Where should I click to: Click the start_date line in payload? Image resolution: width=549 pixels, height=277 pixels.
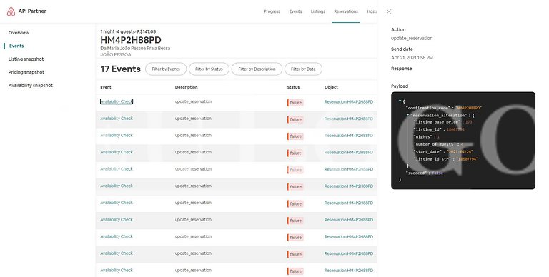pos(443,151)
